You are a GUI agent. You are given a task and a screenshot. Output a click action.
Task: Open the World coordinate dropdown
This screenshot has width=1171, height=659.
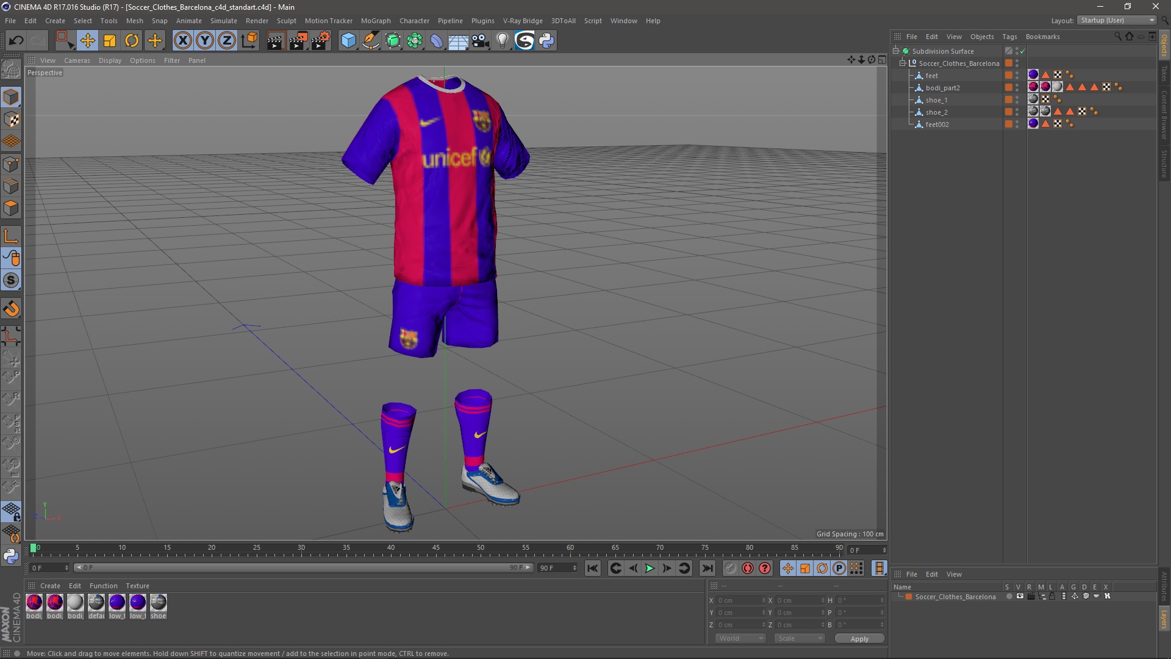[x=740, y=638]
